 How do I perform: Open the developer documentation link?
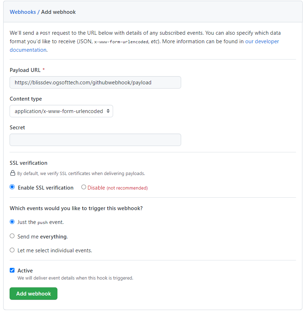pos(262,41)
